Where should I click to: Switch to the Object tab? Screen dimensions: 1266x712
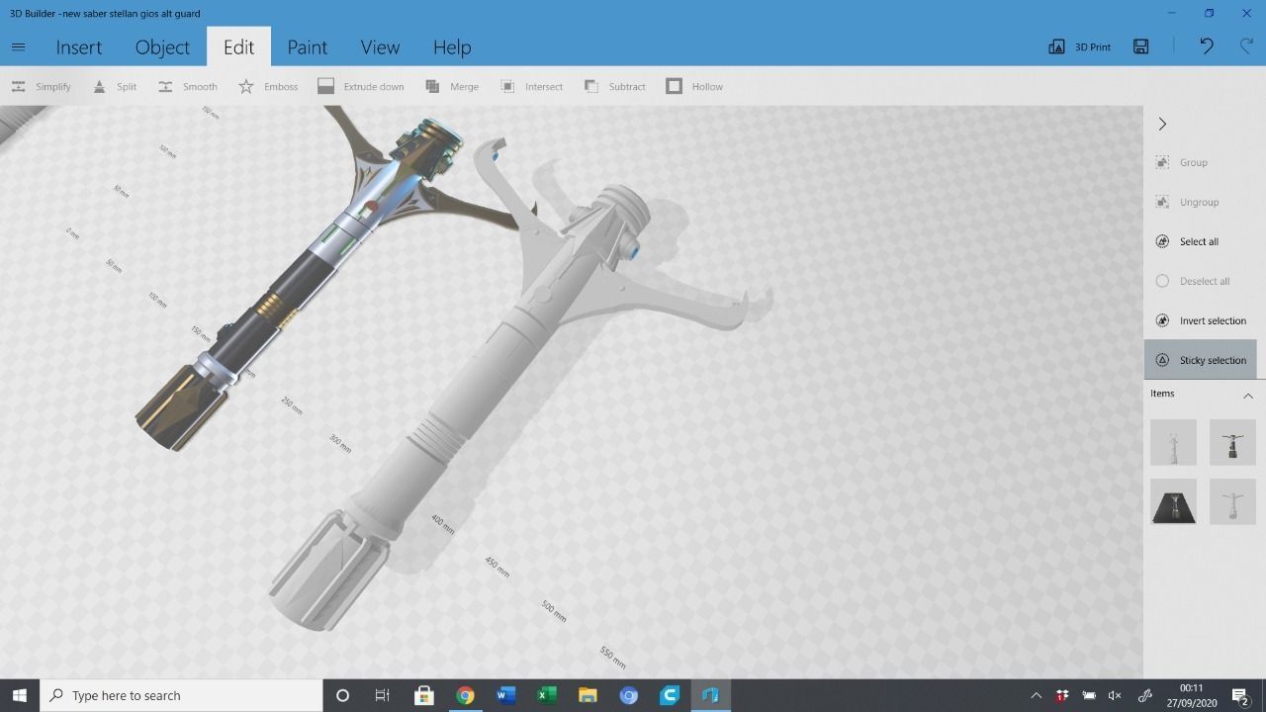click(x=162, y=46)
